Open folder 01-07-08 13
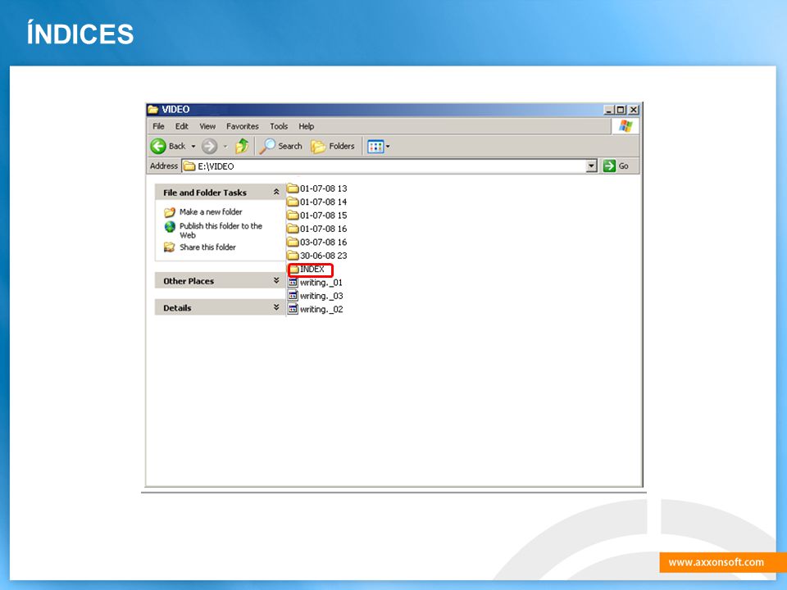Viewport: 787px width, 590px height. click(x=317, y=188)
